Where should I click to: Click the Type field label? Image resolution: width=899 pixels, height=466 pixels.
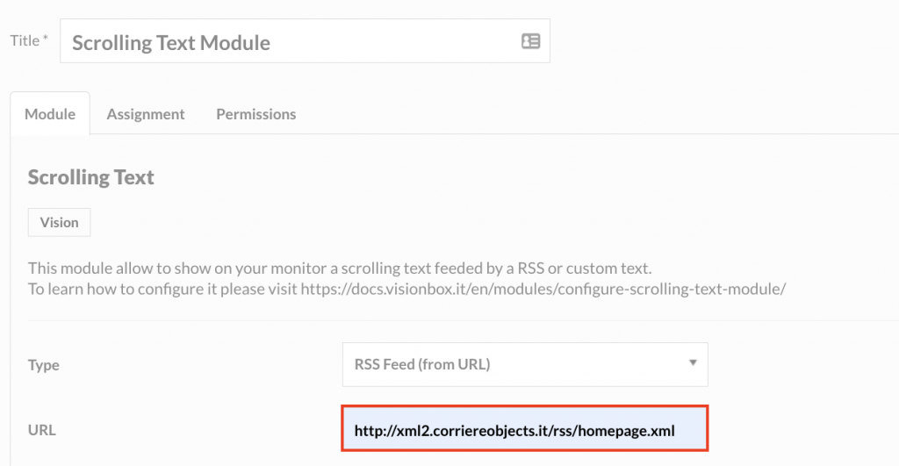44,365
